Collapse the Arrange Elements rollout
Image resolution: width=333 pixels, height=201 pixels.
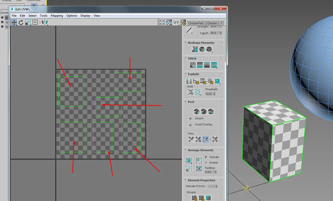point(186,150)
